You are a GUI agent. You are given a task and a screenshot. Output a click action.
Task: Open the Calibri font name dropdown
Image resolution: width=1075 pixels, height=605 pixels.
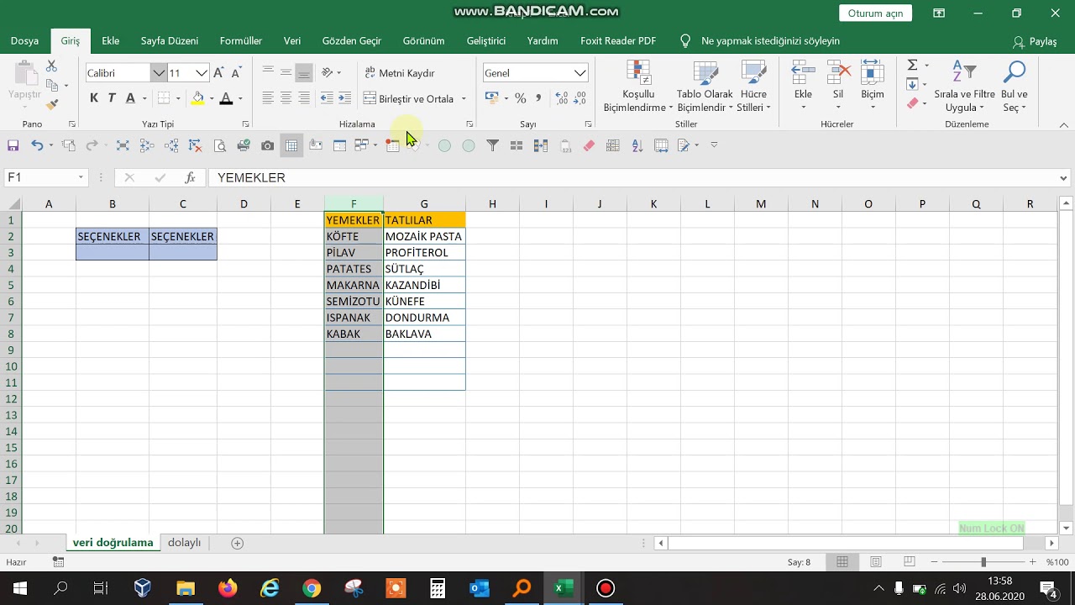(x=159, y=73)
